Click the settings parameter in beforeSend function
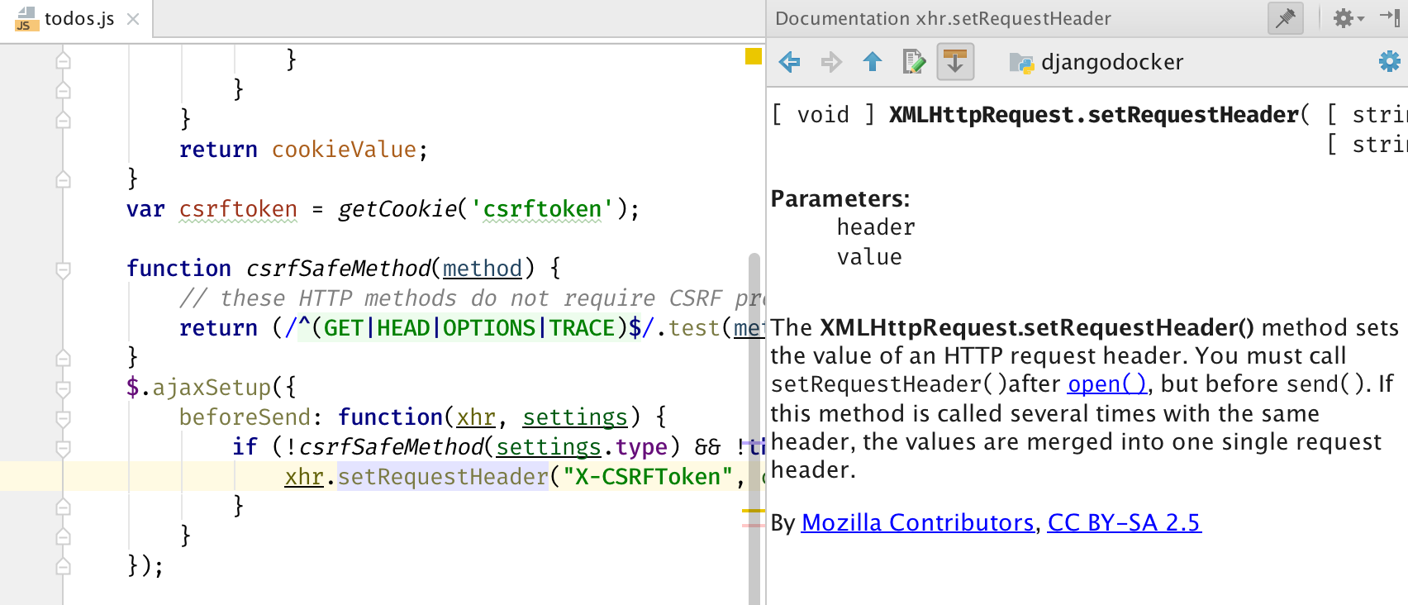The height and width of the screenshot is (605, 1408). pos(575,417)
